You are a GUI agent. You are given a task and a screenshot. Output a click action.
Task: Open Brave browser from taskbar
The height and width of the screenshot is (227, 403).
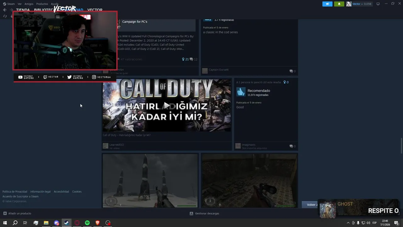[x=98, y=223]
